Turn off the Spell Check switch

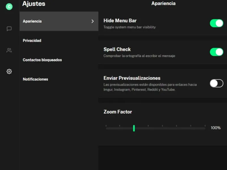[217, 52]
